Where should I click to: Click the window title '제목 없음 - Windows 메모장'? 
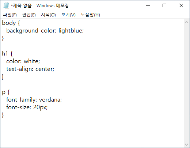coord(40,5)
